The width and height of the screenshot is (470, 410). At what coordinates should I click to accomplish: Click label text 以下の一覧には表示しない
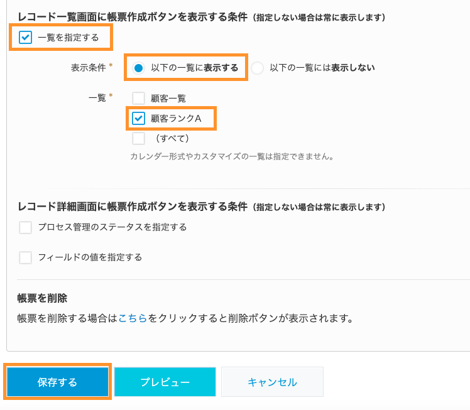tap(322, 68)
